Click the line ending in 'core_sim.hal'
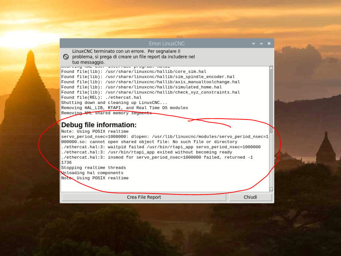 pyautogui.click(x=134, y=71)
